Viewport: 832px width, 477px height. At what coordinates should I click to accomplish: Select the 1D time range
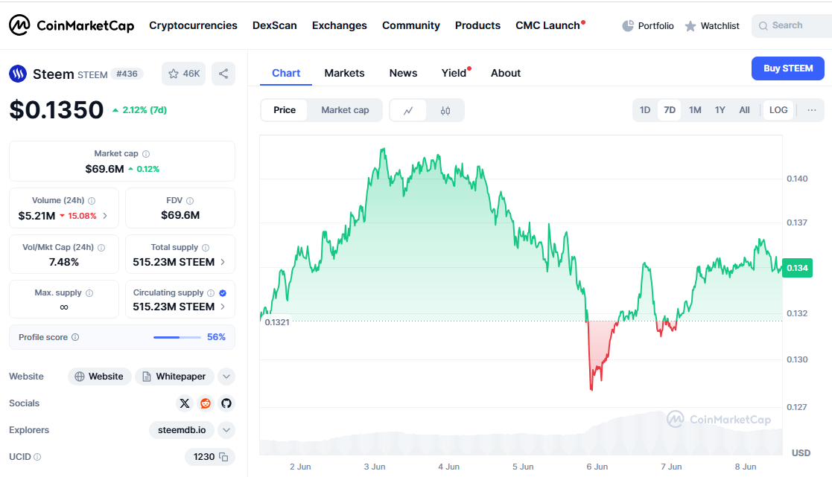[x=645, y=110]
